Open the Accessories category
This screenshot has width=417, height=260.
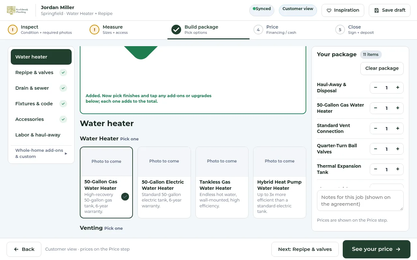pos(41,119)
